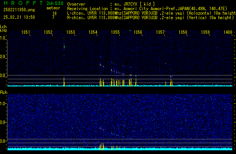
Task: Click the 1351 time marker
Action: (26, 32)
